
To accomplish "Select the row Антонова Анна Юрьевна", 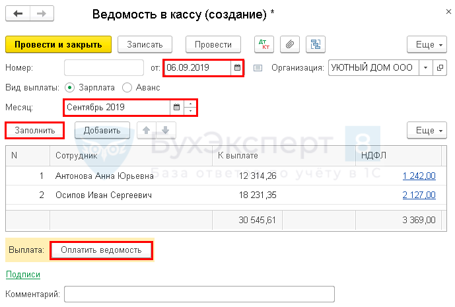I will [226, 176].
